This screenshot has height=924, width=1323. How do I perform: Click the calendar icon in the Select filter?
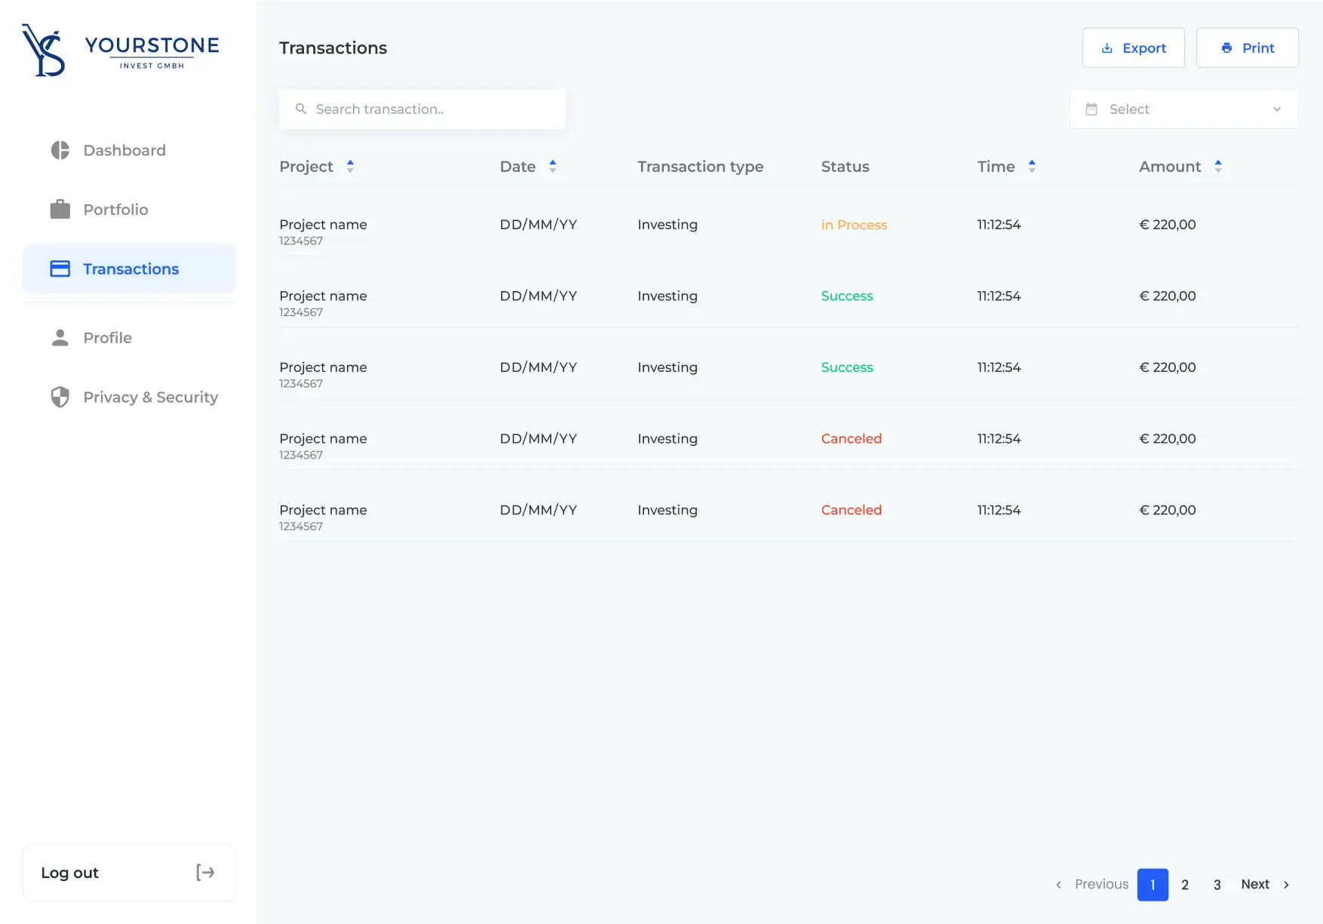click(1091, 109)
